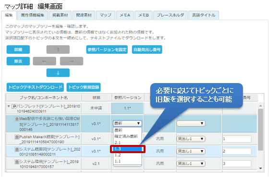This screenshot has width=277, height=180.
Task: Click the up arrow move button
Action: point(58,49)
